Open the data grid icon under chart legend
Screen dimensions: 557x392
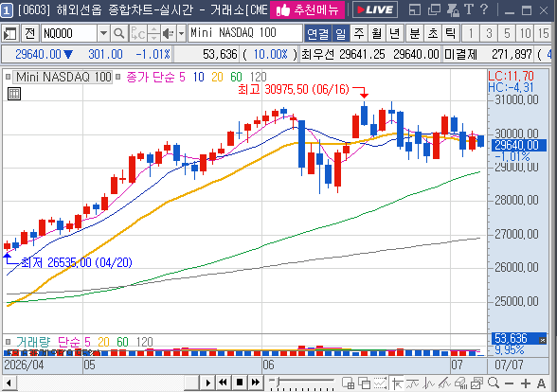pos(14,94)
